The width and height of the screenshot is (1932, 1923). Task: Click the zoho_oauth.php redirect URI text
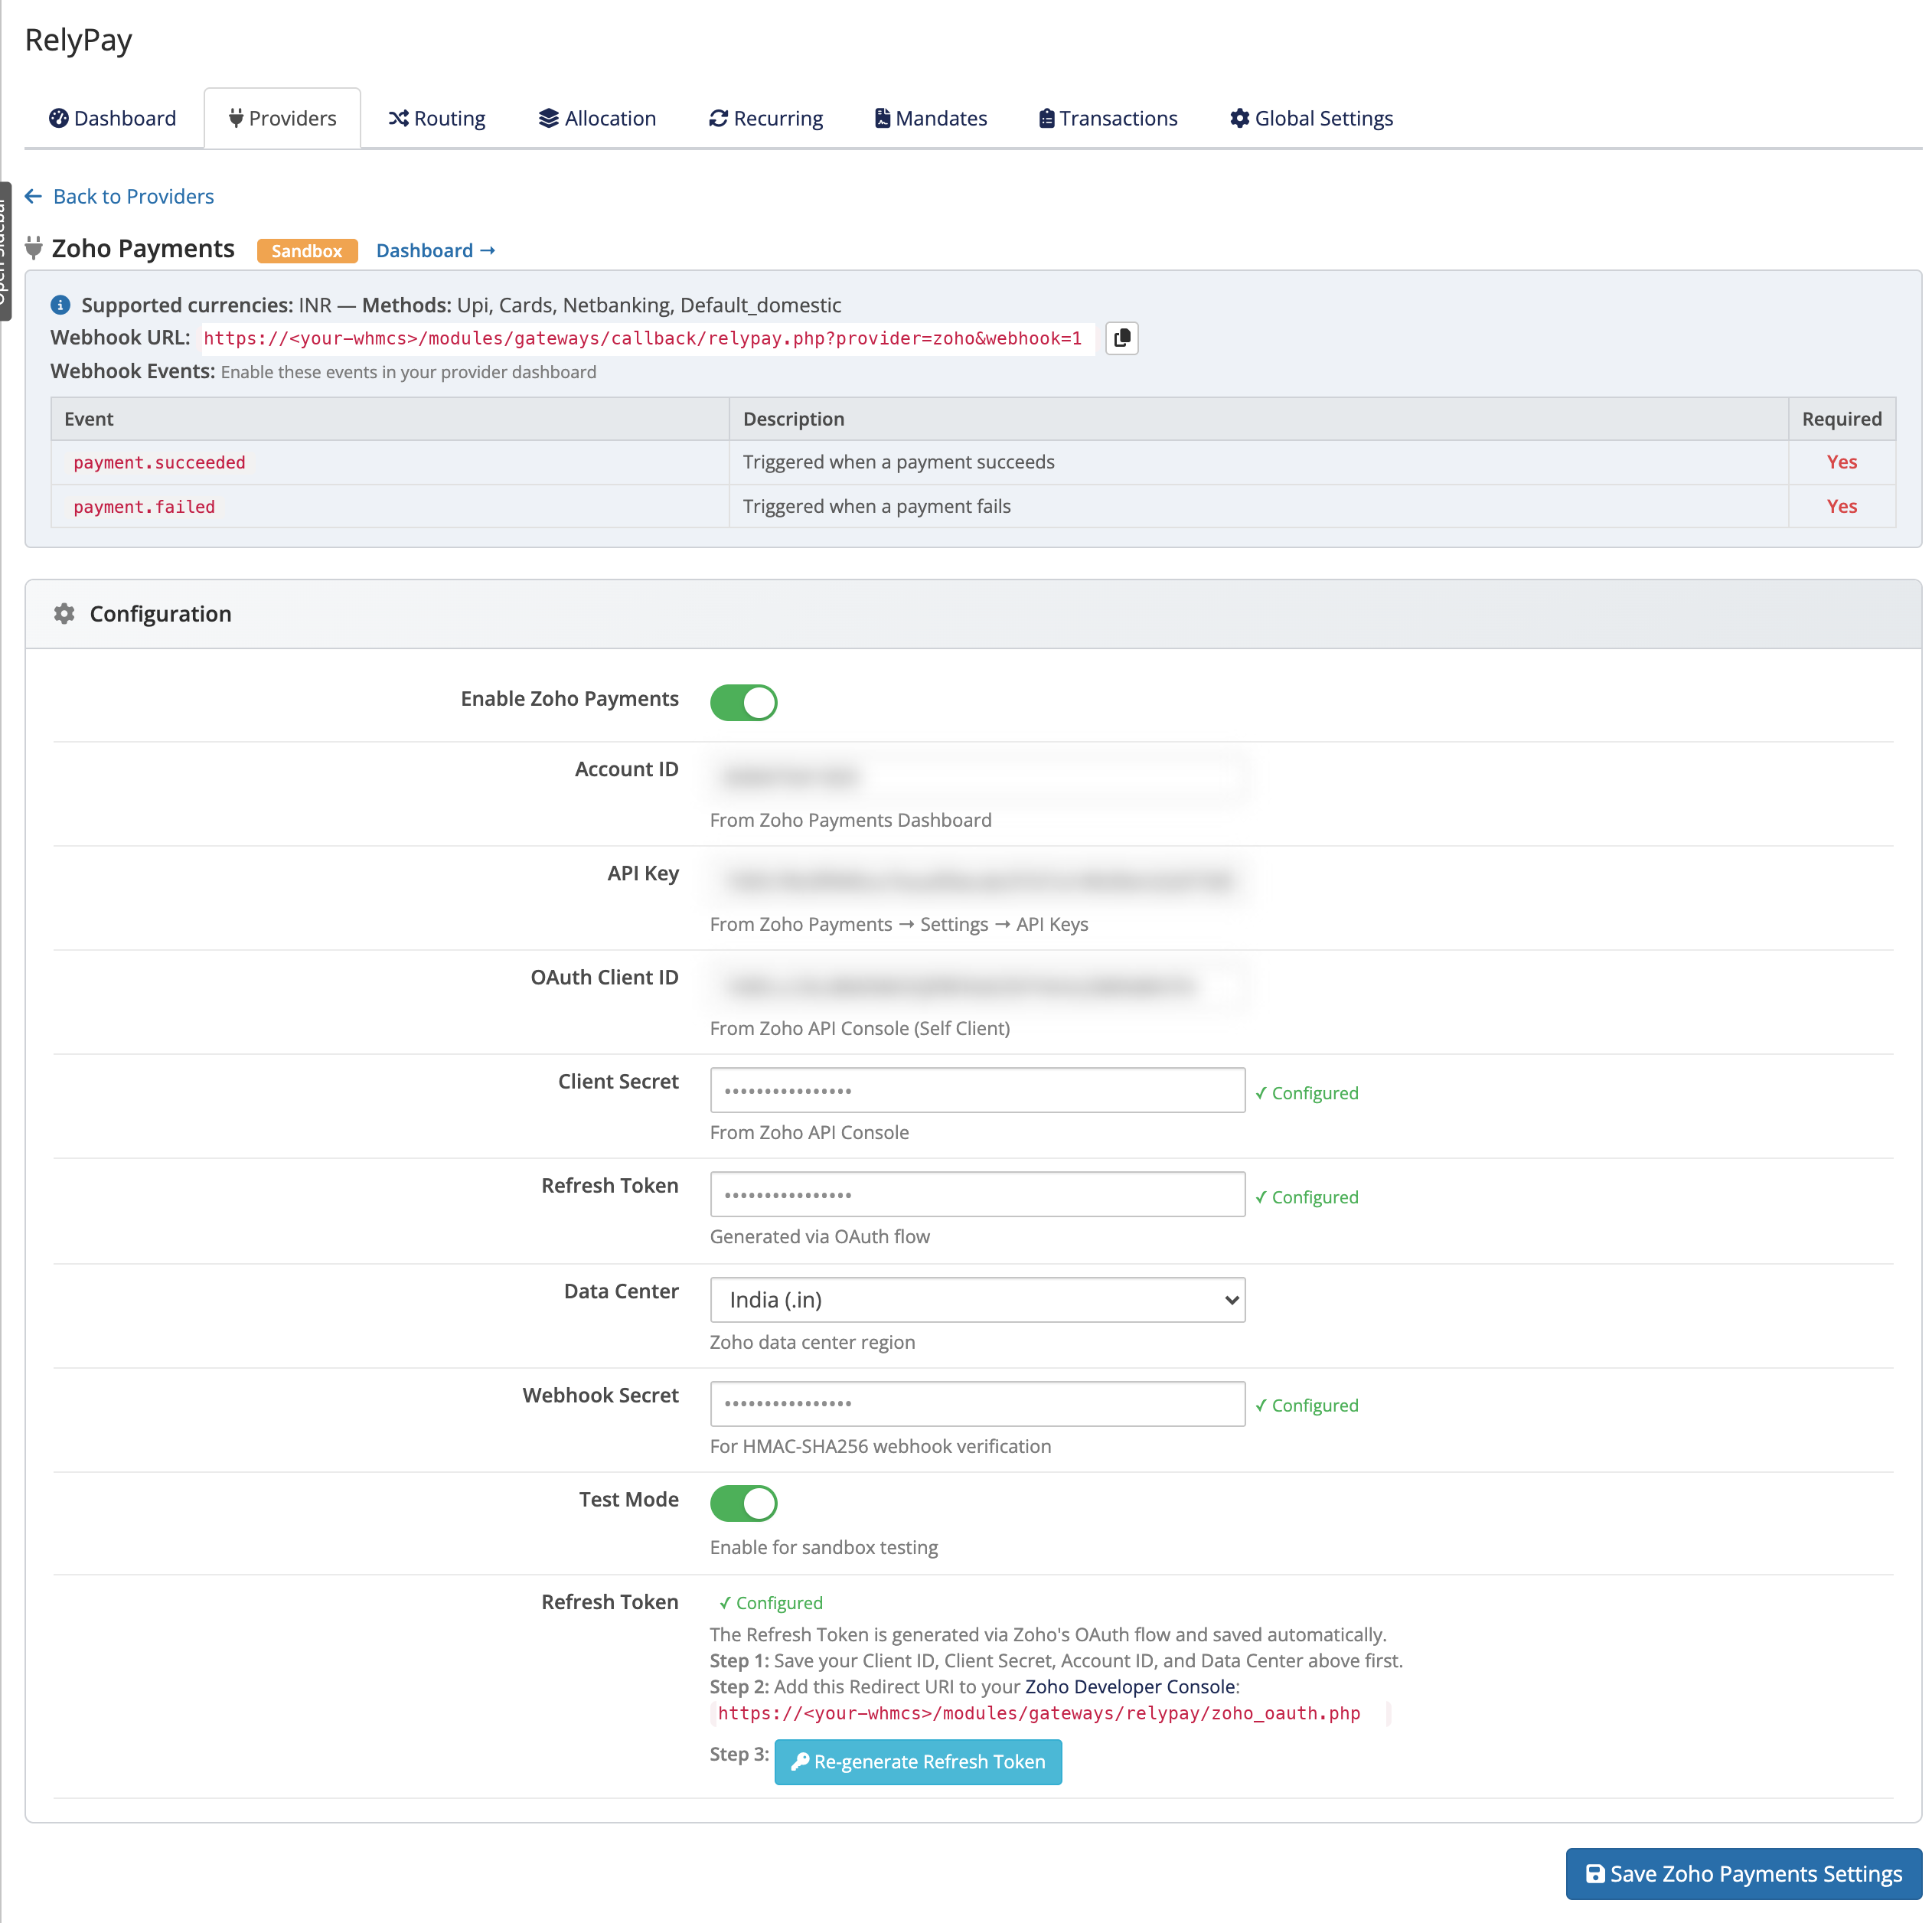pos(1039,1713)
